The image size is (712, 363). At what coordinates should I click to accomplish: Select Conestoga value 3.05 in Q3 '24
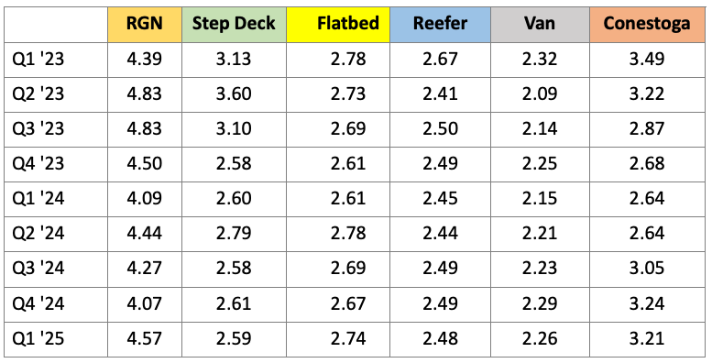click(647, 269)
